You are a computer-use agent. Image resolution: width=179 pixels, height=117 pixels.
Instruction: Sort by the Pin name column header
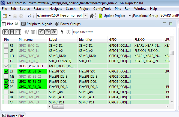32,40
